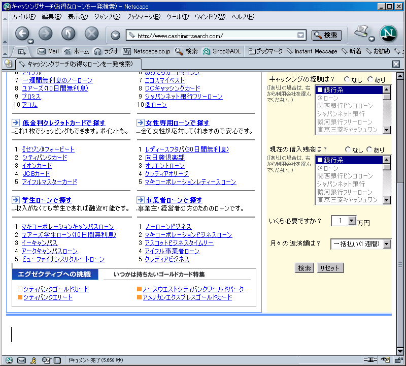The width and height of the screenshot is (406, 366).
Task: Open the いくら必要ですか amount dropdown
Action: 351,221
